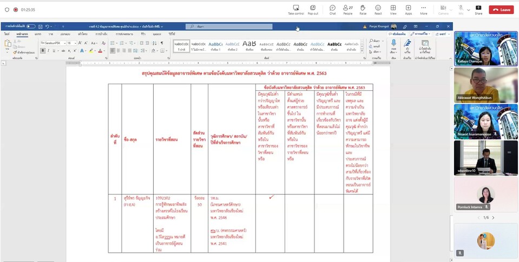
Task: Click the Word search box
Action: (x=229, y=26)
